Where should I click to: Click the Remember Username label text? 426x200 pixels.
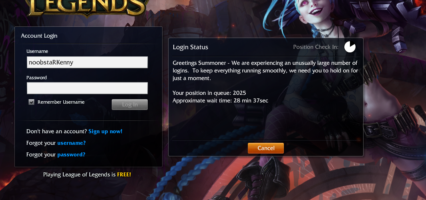(61, 102)
